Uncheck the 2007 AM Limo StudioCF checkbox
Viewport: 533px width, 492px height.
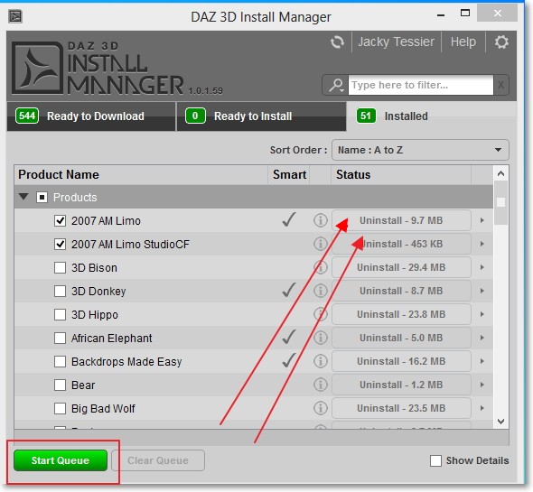tap(61, 244)
